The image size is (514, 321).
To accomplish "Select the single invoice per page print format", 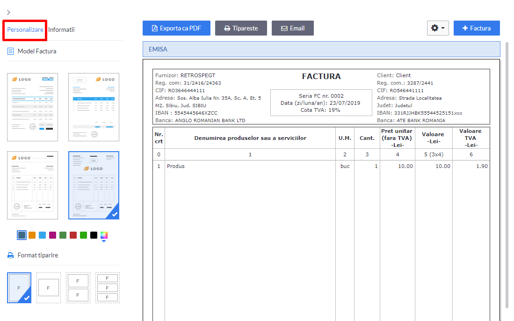I will pyautogui.click(x=19, y=287).
